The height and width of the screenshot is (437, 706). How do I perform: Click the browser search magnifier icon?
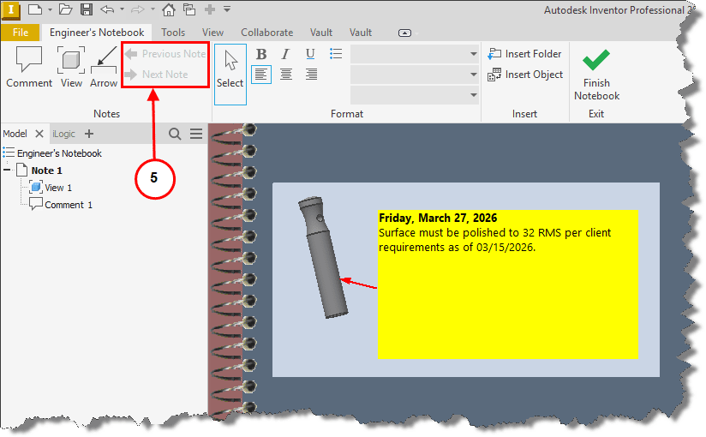coord(175,134)
